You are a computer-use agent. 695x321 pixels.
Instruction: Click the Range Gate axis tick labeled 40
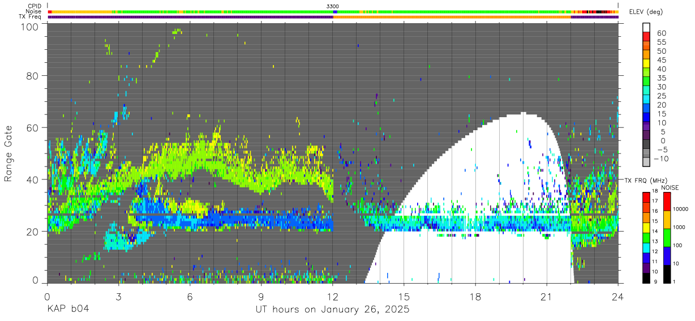coord(33,179)
